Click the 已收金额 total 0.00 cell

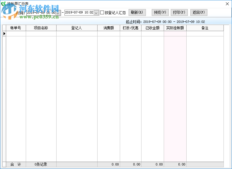tap(153, 164)
